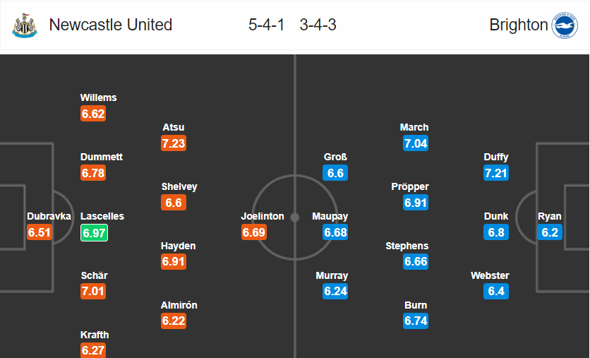The height and width of the screenshot is (358, 590).
Task: Open the Newcastle United team link
Action: [111, 25]
